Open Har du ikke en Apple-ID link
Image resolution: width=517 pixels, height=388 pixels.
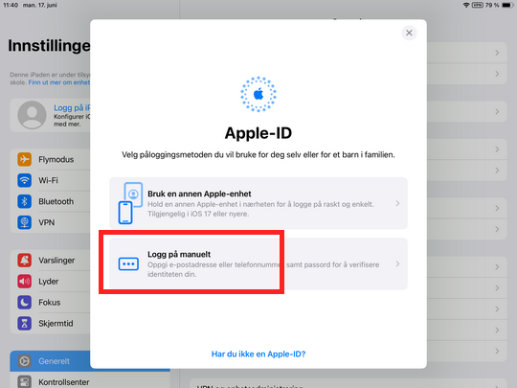point(258,354)
